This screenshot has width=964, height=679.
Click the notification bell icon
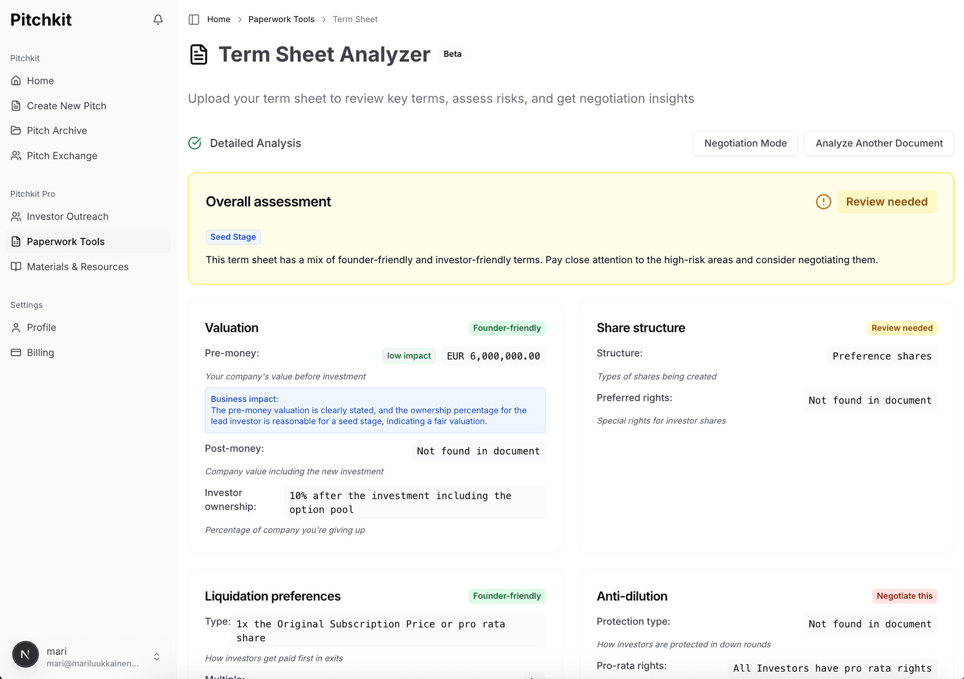click(158, 20)
